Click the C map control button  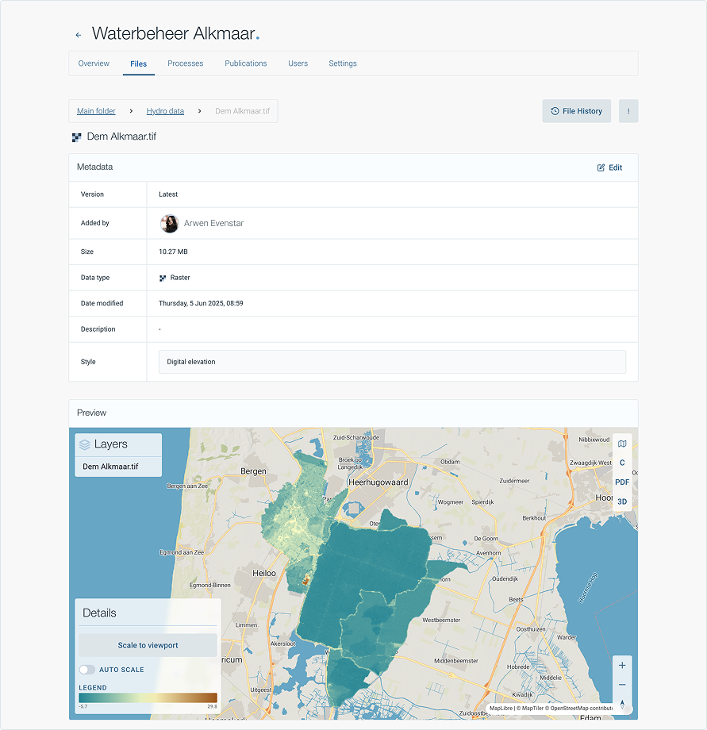[622, 463]
